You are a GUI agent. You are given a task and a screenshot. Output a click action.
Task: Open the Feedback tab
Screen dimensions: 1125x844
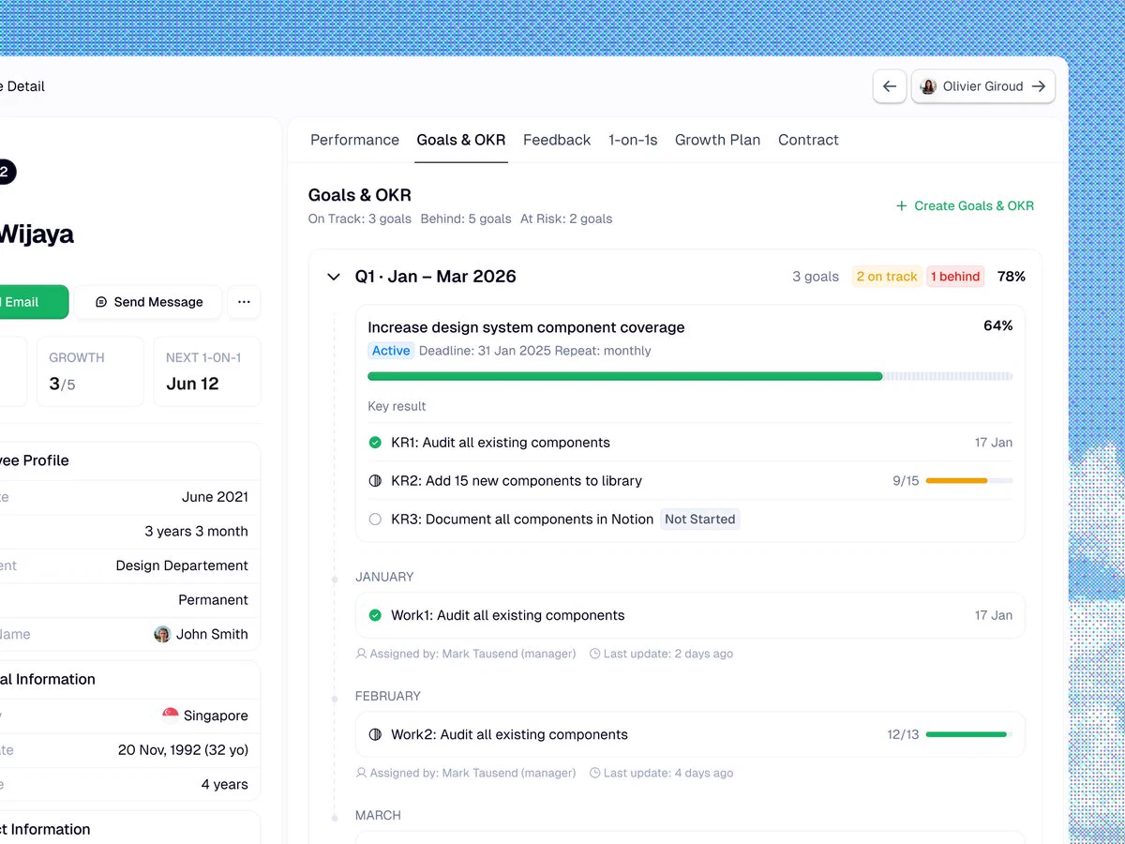point(557,140)
